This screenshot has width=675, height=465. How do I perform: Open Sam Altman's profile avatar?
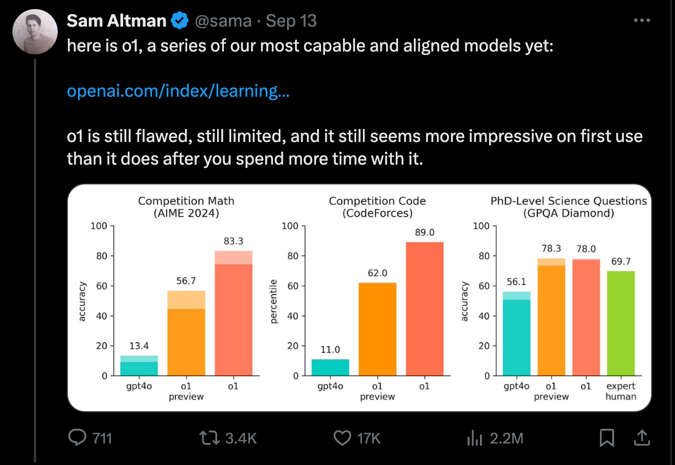(34, 32)
